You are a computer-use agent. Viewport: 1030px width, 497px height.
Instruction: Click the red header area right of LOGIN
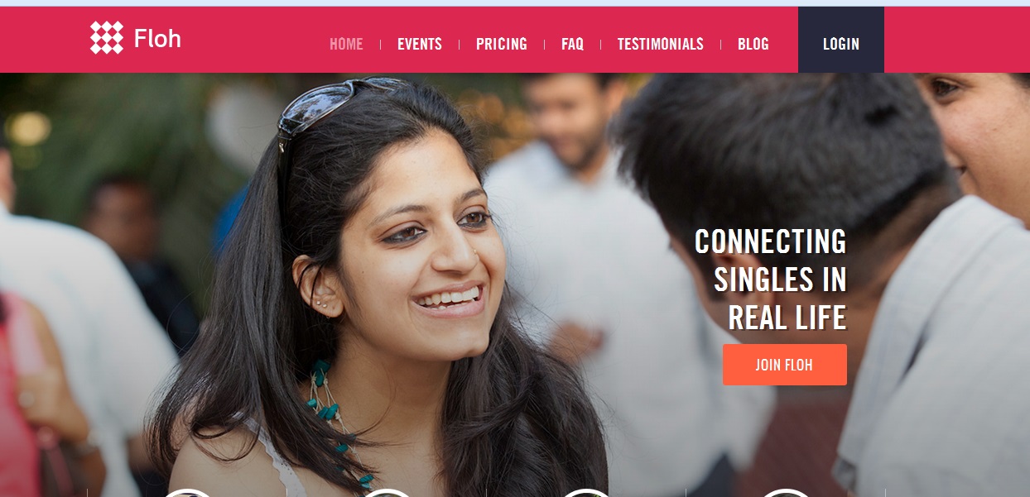[957, 40]
